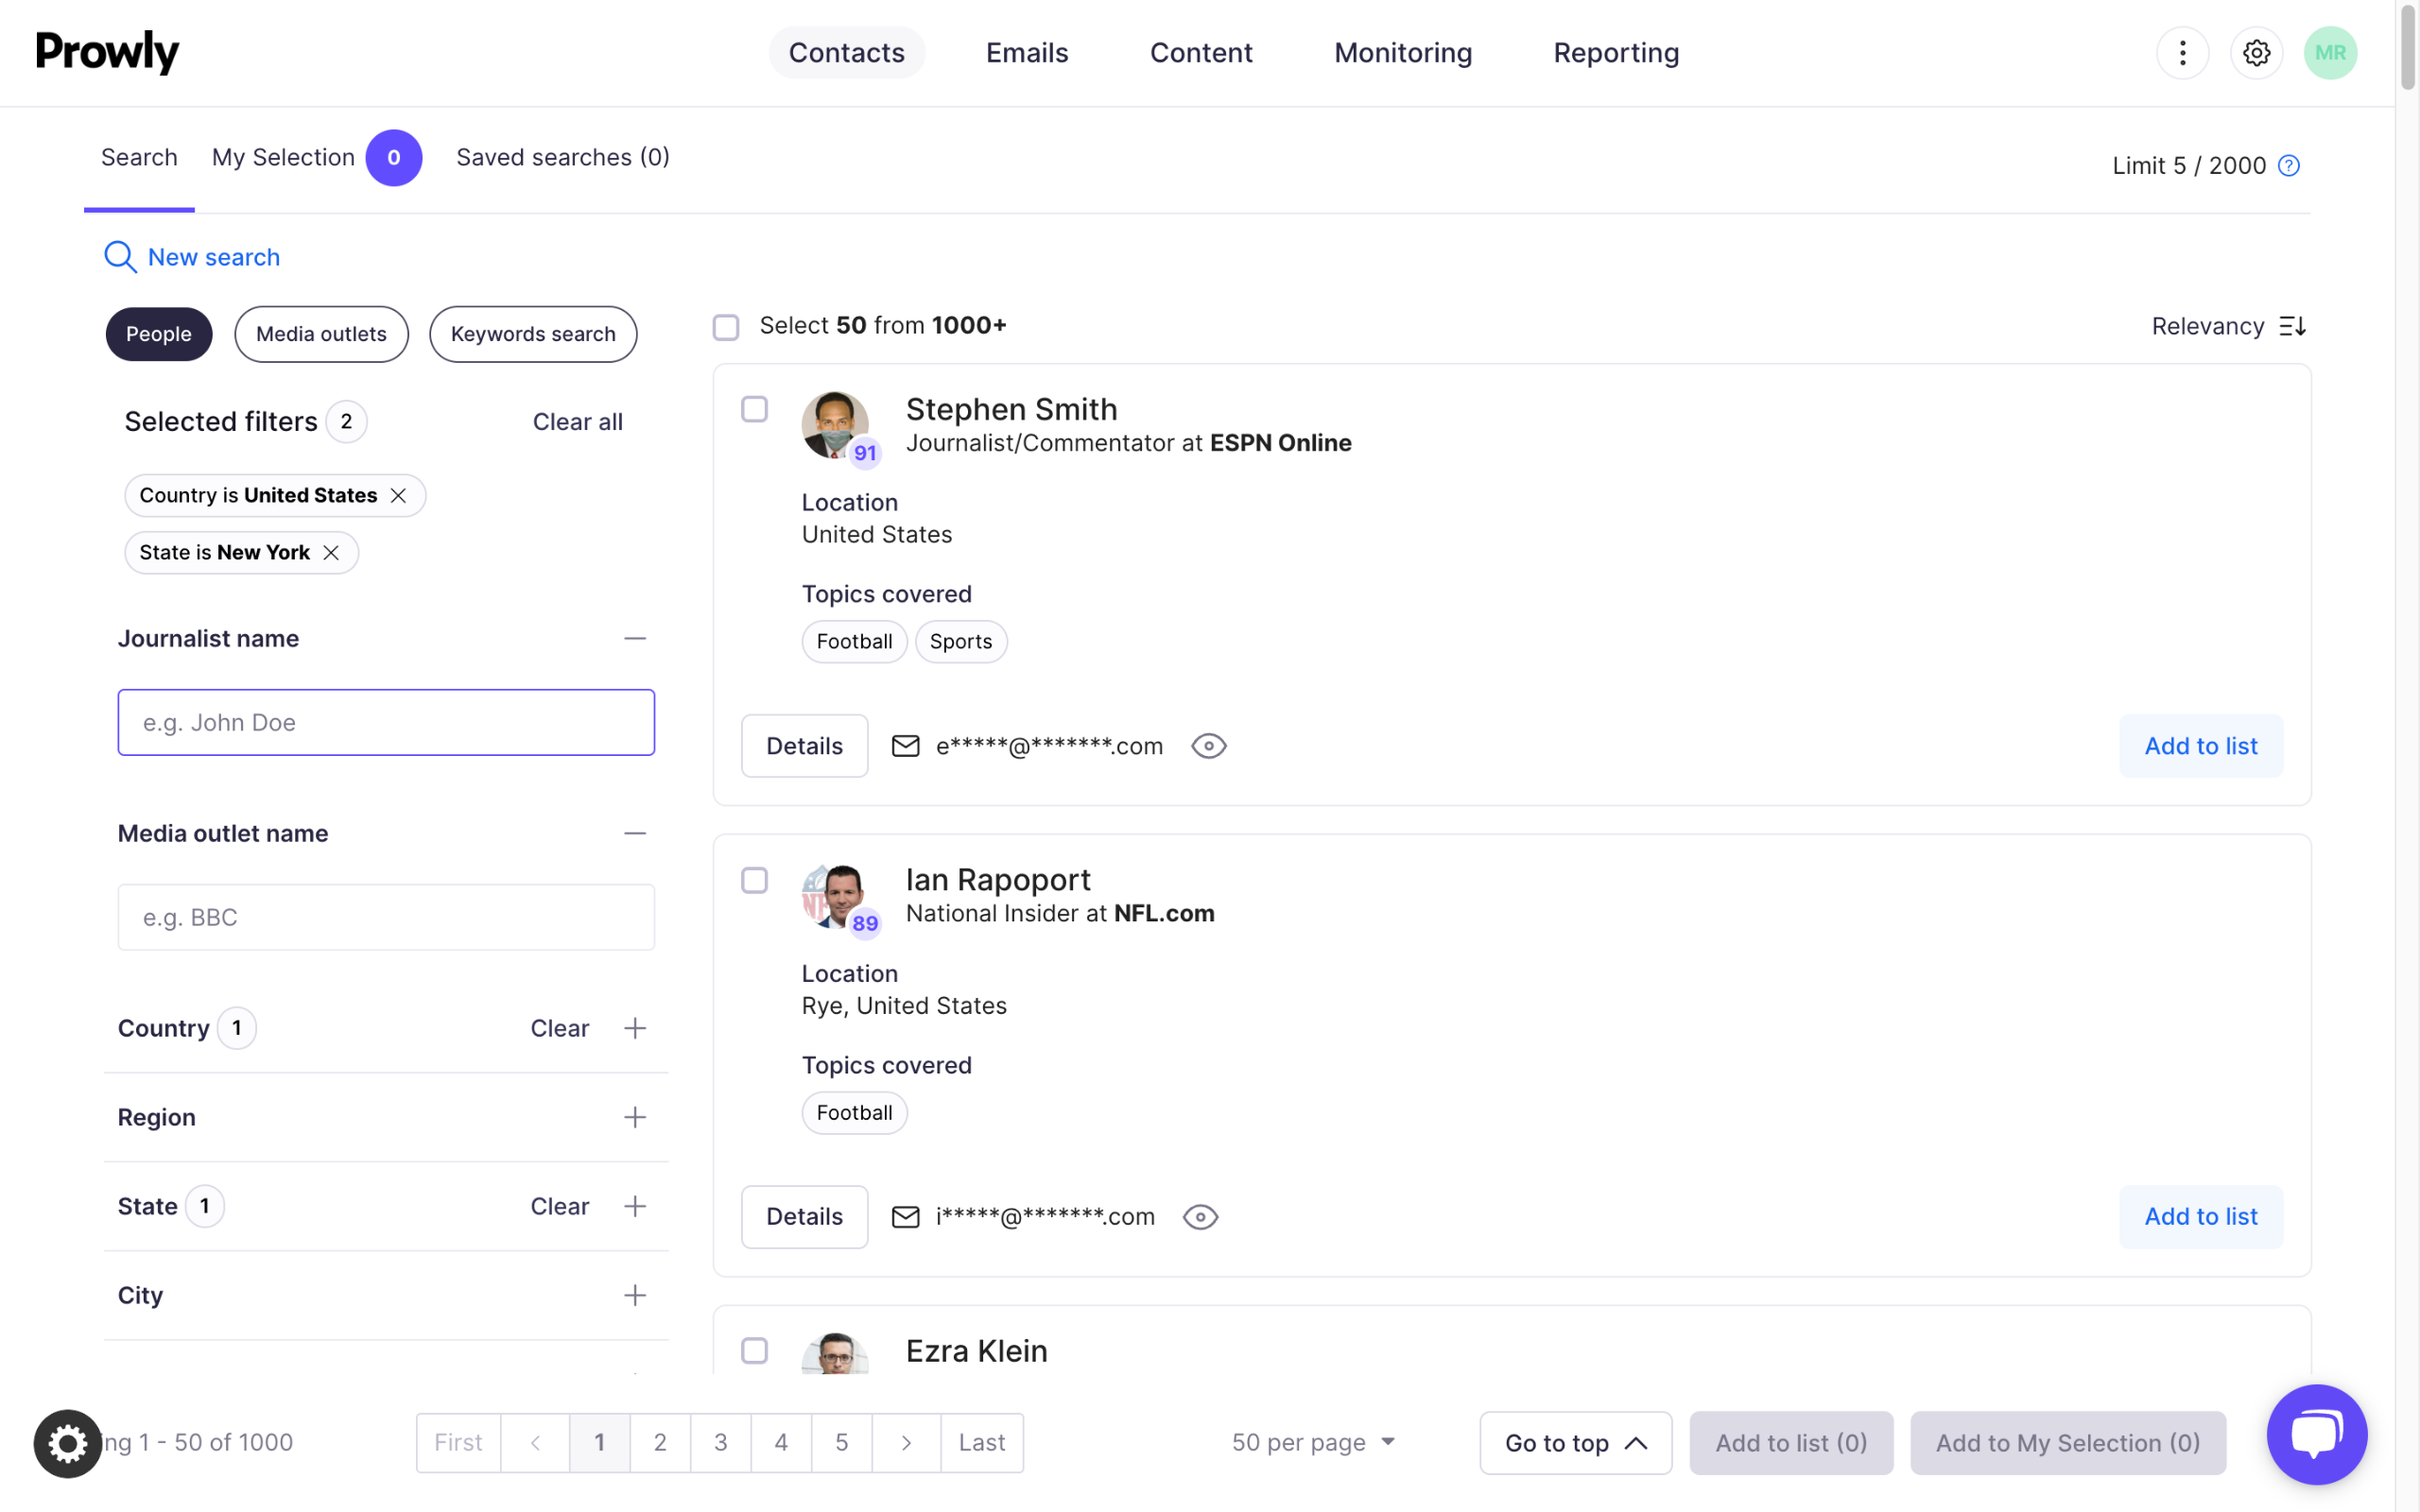Open the 50 per page dropdown

pyautogui.click(x=1312, y=1442)
